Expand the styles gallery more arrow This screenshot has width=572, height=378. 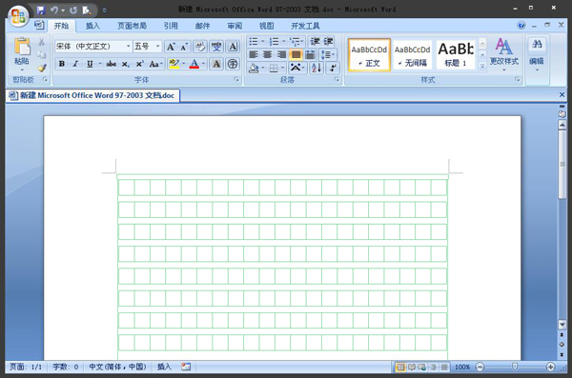click(482, 66)
